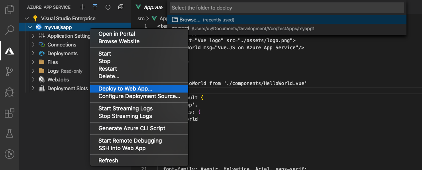Switch to the App.vue editor tab
The height and width of the screenshot is (170, 422).
150,7
